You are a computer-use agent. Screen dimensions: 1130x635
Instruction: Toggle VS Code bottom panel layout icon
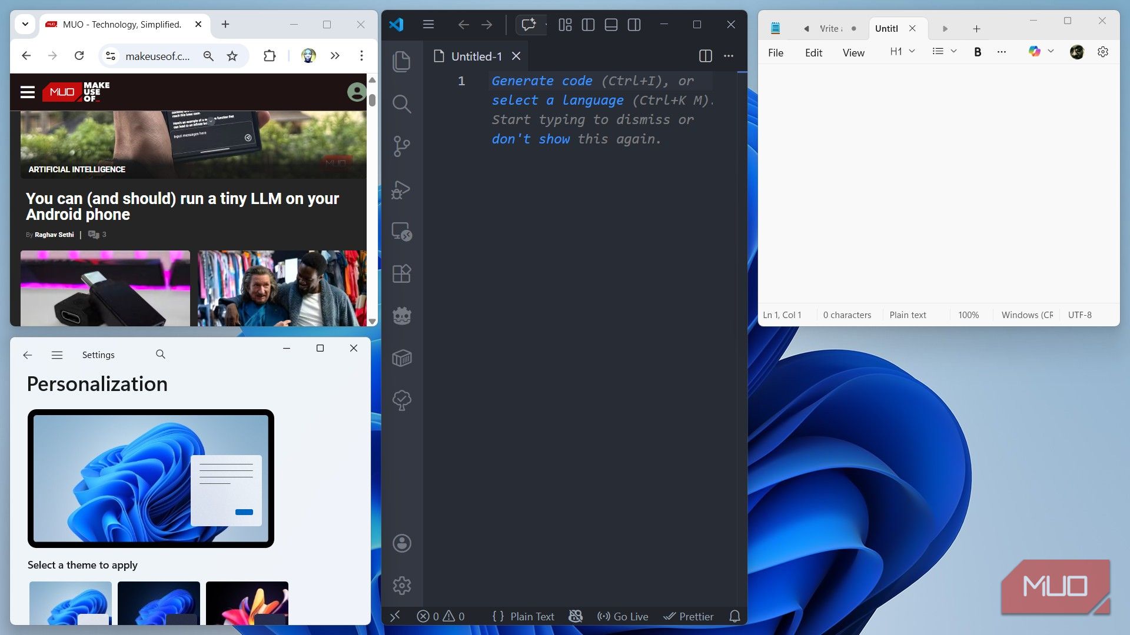(x=611, y=25)
